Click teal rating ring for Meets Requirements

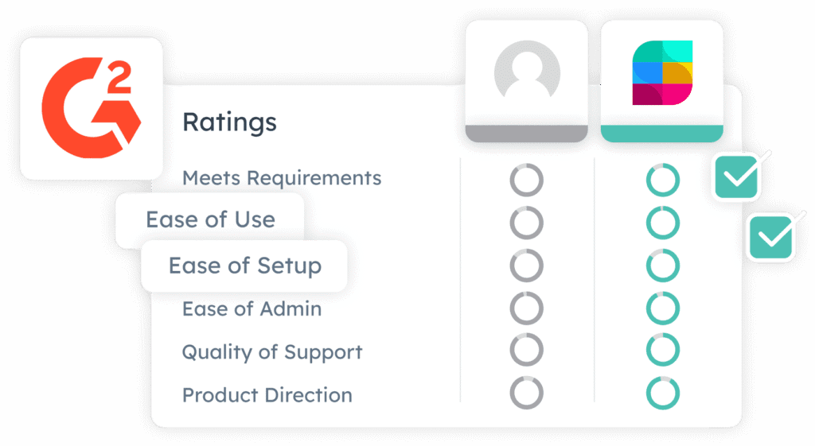pyautogui.click(x=662, y=180)
